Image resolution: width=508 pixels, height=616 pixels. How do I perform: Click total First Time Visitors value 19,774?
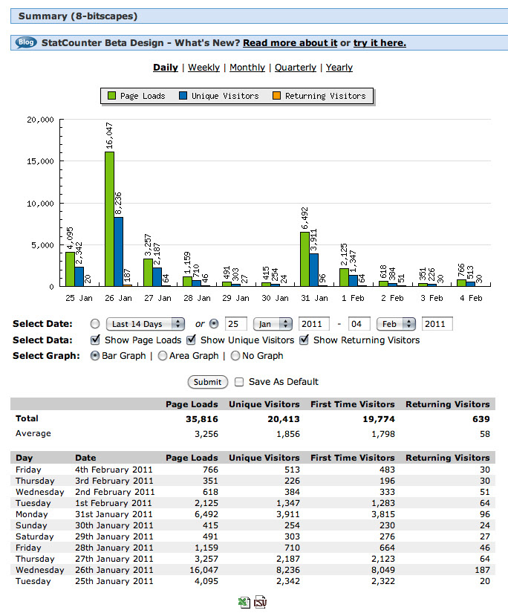(379, 419)
